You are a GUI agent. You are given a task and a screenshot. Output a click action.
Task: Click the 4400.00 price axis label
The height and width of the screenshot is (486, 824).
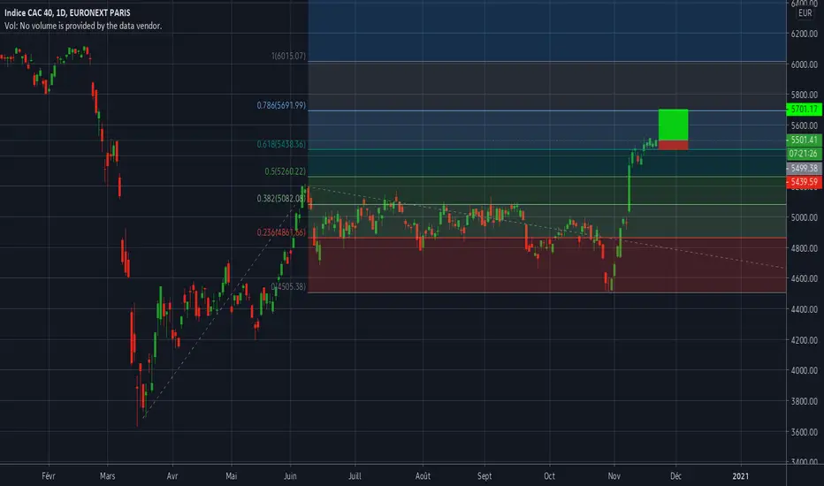[804, 309]
